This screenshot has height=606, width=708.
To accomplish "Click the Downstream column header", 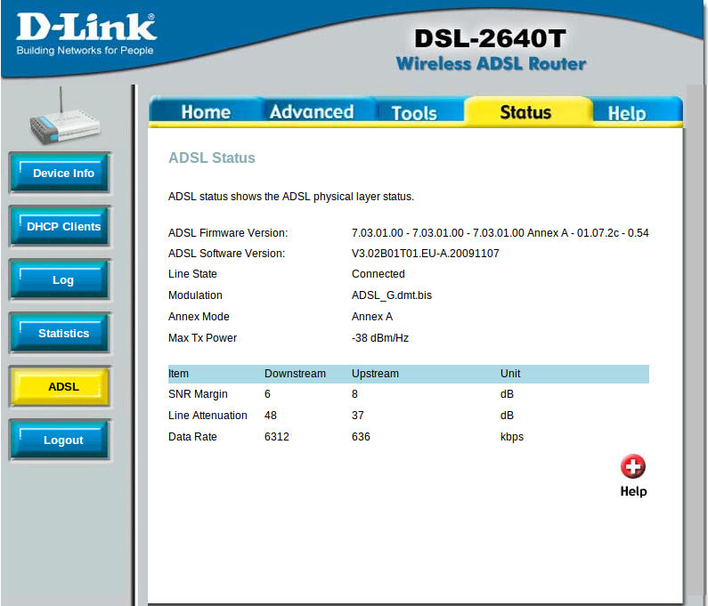I will click(x=295, y=374).
